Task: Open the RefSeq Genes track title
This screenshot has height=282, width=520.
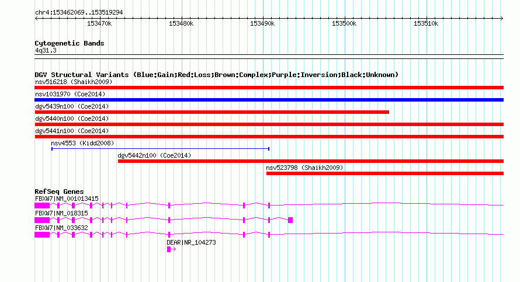Action: 59,192
